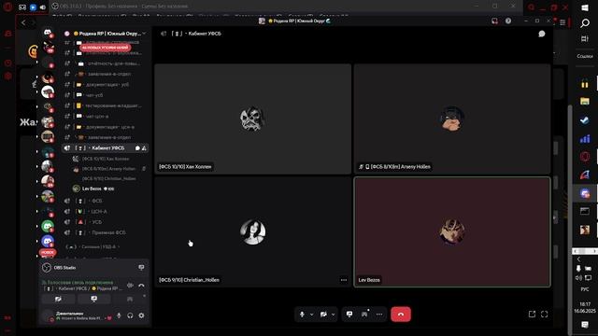Viewport: 598px width, 336px height.
Task: Disconnect using the red hang-up button
Action: tap(401, 315)
